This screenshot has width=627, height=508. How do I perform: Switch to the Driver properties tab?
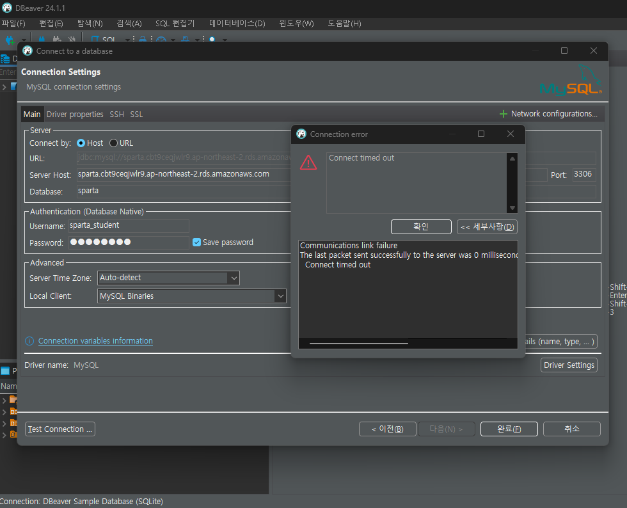click(x=75, y=115)
